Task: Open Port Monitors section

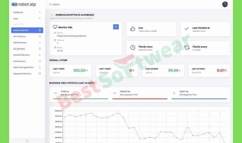Action: [x=27, y=36]
